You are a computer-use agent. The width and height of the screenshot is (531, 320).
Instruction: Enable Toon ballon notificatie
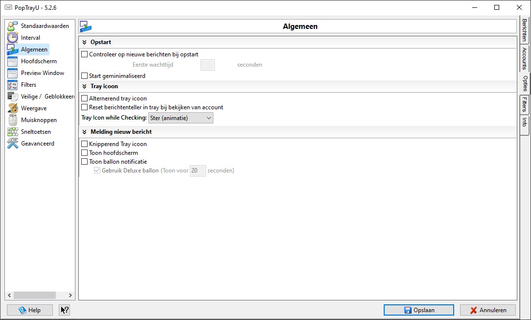(x=85, y=162)
